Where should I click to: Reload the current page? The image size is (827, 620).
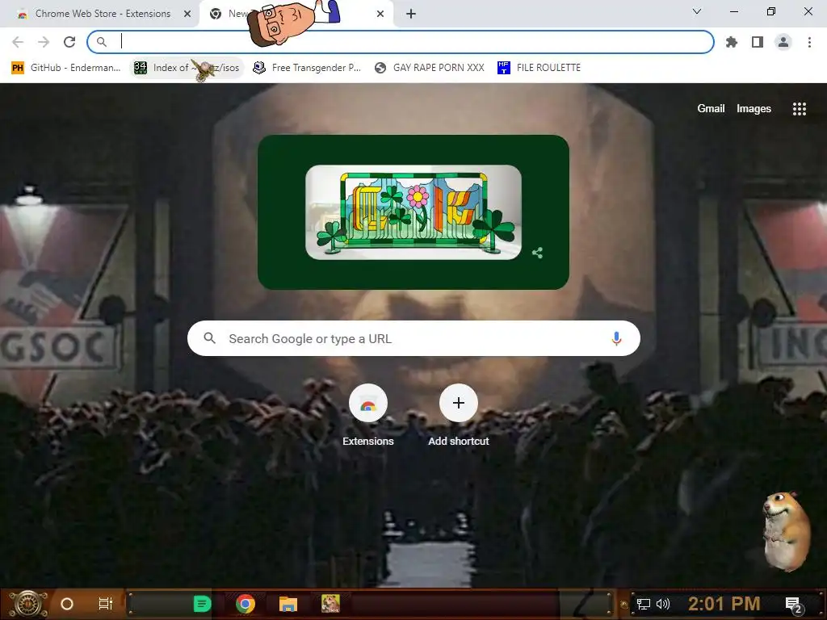(x=69, y=42)
